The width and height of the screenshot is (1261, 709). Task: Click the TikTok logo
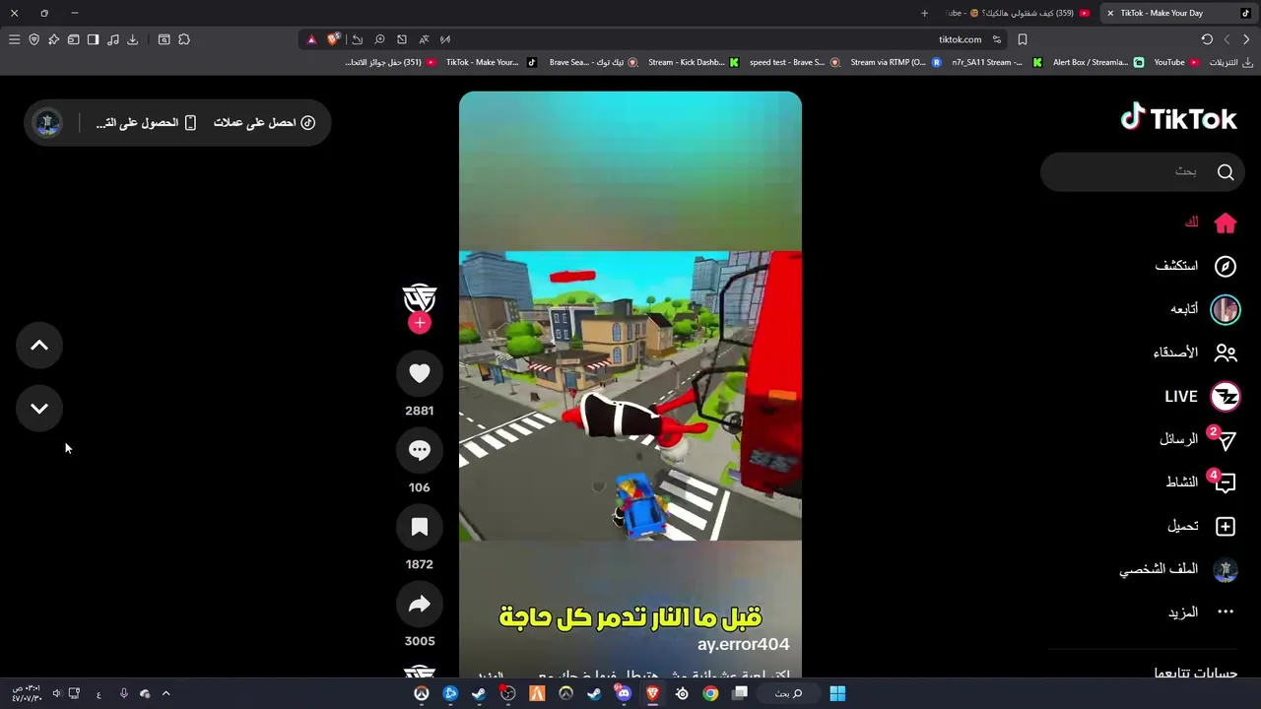click(x=1179, y=118)
